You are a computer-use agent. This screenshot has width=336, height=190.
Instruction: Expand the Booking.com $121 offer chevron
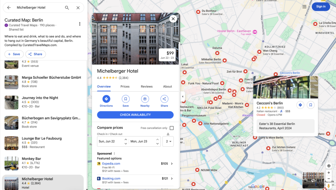(x=172, y=178)
